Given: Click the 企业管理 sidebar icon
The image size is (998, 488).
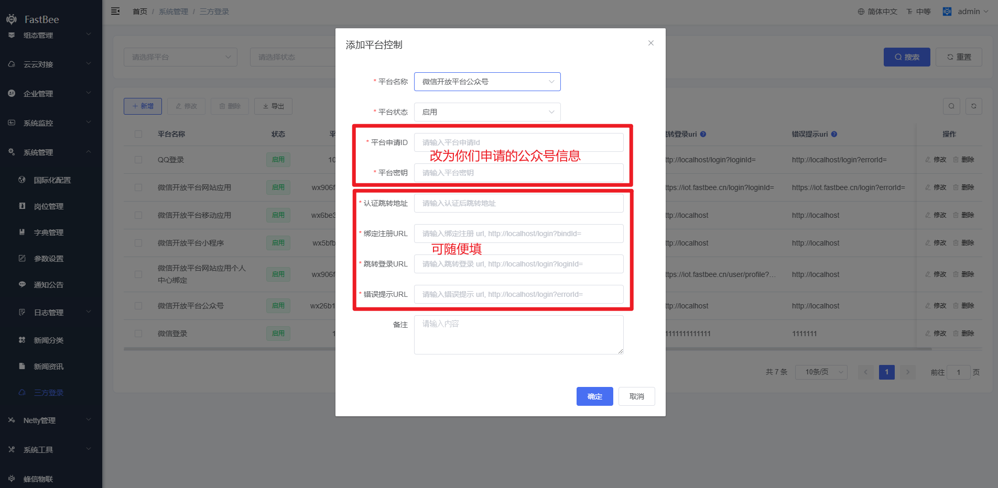Looking at the screenshot, I should pyautogui.click(x=12, y=93).
